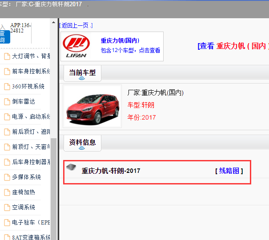Click document icon beside 电子驻车

pos(7,223)
